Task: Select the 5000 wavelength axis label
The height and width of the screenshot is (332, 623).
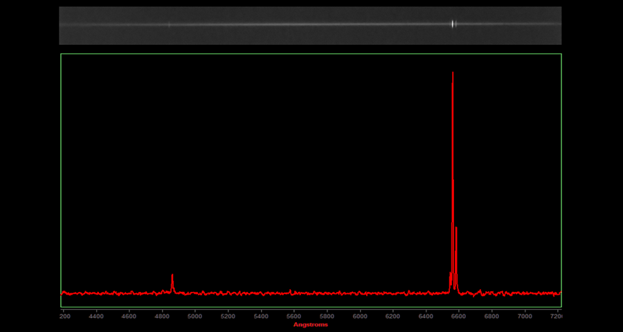Action: point(195,316)
